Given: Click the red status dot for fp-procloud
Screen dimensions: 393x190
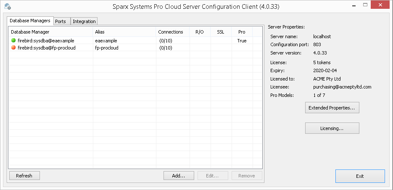Looking at the screenshot, I should pos(13,47).
